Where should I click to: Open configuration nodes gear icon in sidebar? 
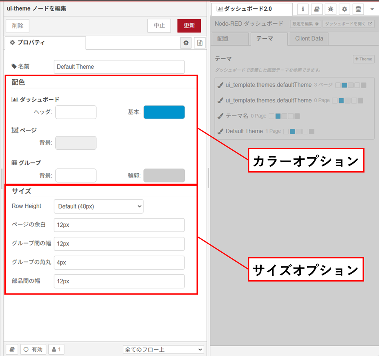tap(344, 9)
